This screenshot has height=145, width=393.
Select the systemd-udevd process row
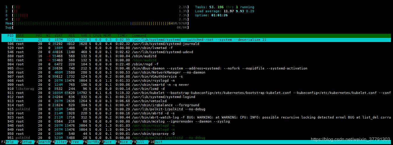tap(196, 52)
